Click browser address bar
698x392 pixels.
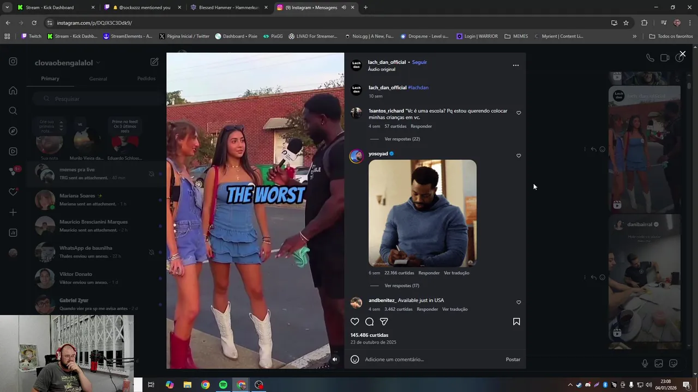click(327, 23)
